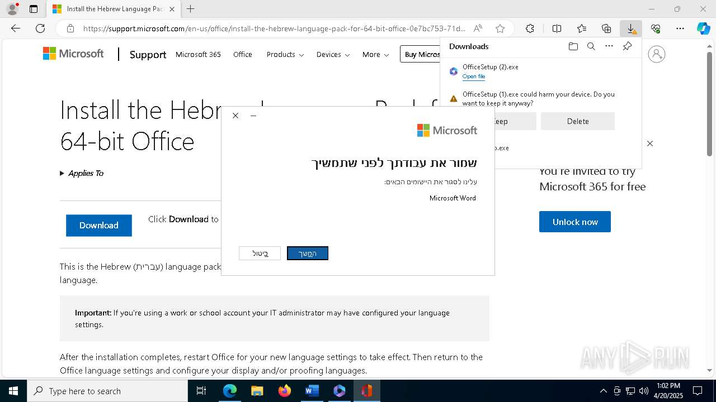Open Edge from taskbar

tap(230, 391)
